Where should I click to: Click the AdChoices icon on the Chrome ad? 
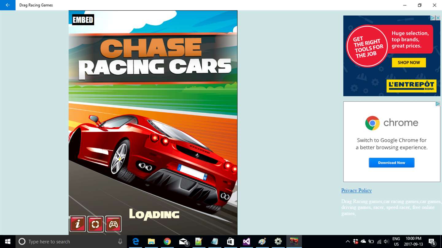coord(438,104)
